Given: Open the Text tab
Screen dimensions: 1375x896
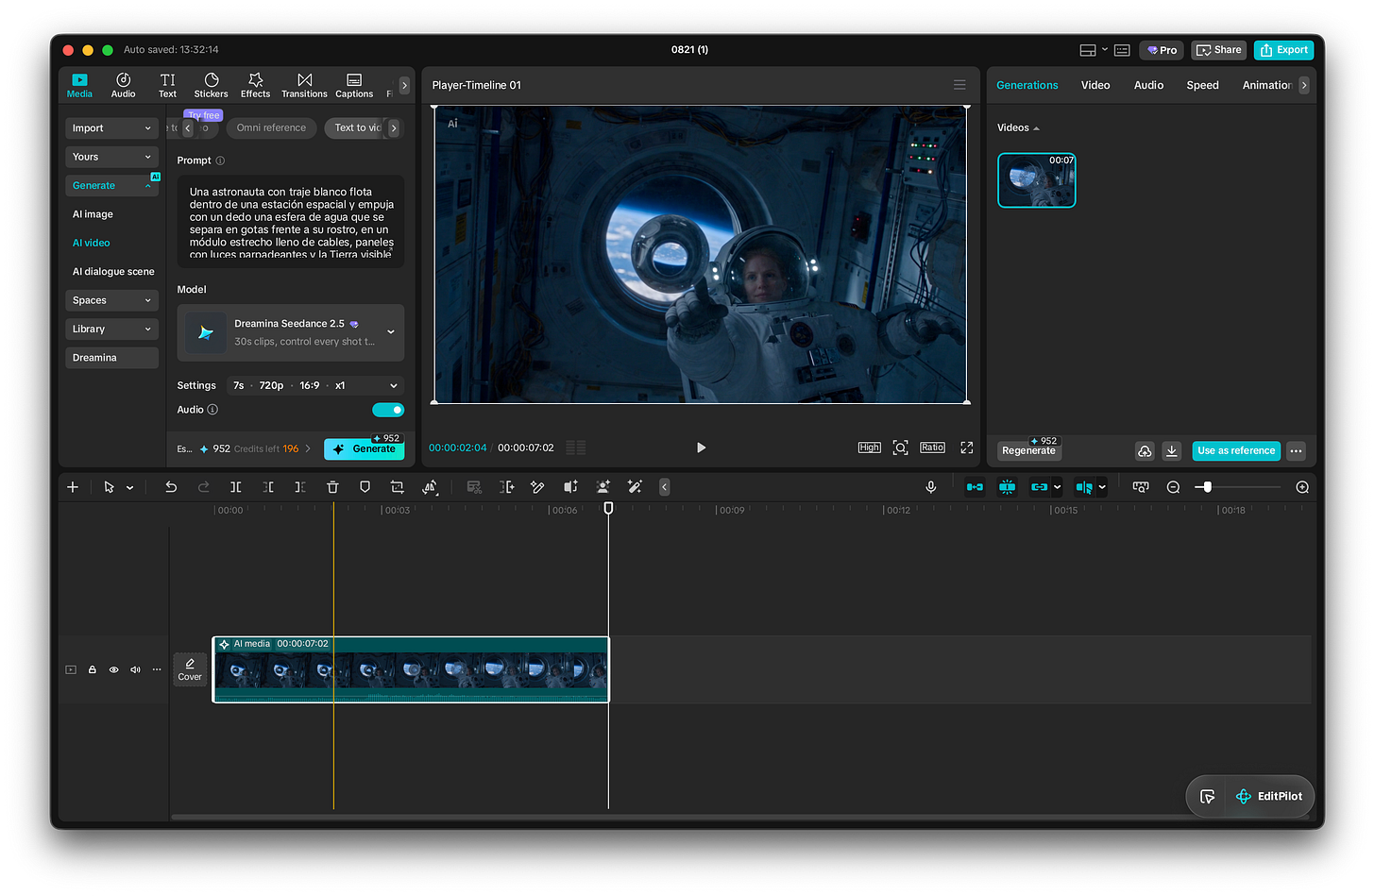Looking at the screenshot, I should [x=167, y=85].
